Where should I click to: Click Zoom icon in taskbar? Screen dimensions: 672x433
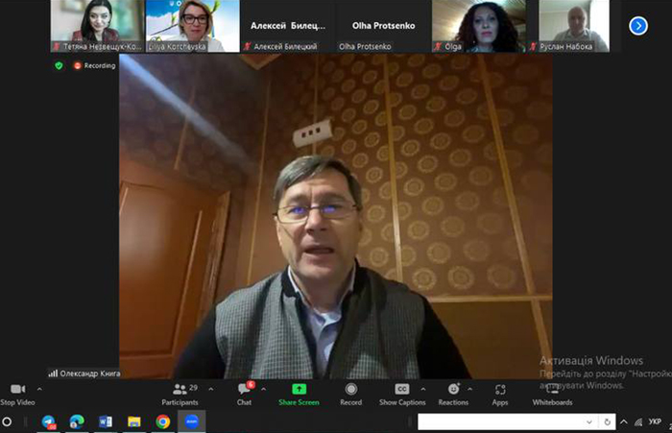pyautogui.click(x=192, y=421)
